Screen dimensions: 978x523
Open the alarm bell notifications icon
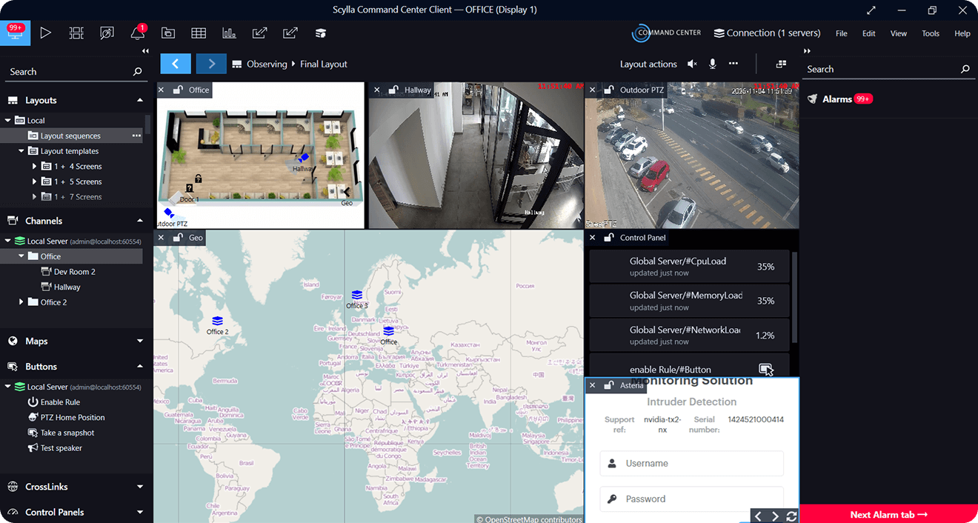point(137,33)
